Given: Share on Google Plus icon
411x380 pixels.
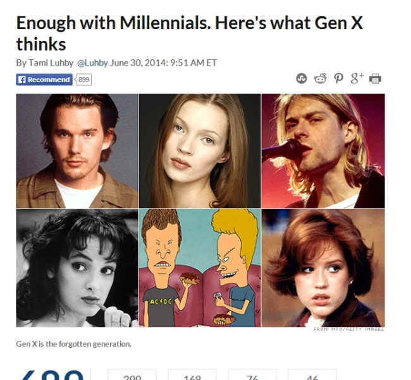Looking at the screenshot, I should 357,78.
